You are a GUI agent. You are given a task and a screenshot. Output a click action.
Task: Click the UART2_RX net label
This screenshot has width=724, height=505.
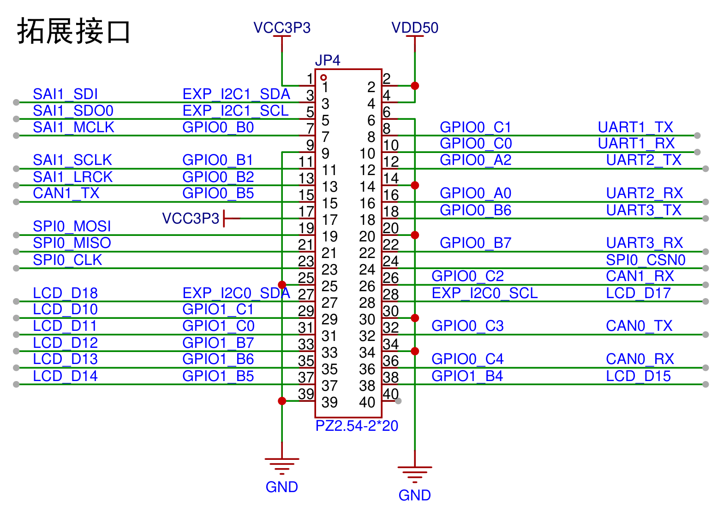click(x=645, y=193)
